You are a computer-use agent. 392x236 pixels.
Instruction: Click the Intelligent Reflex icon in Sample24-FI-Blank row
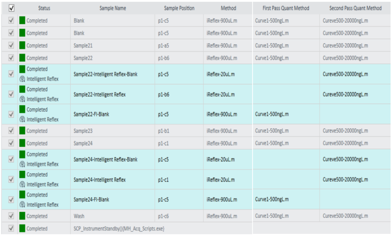tap(22, 205)
